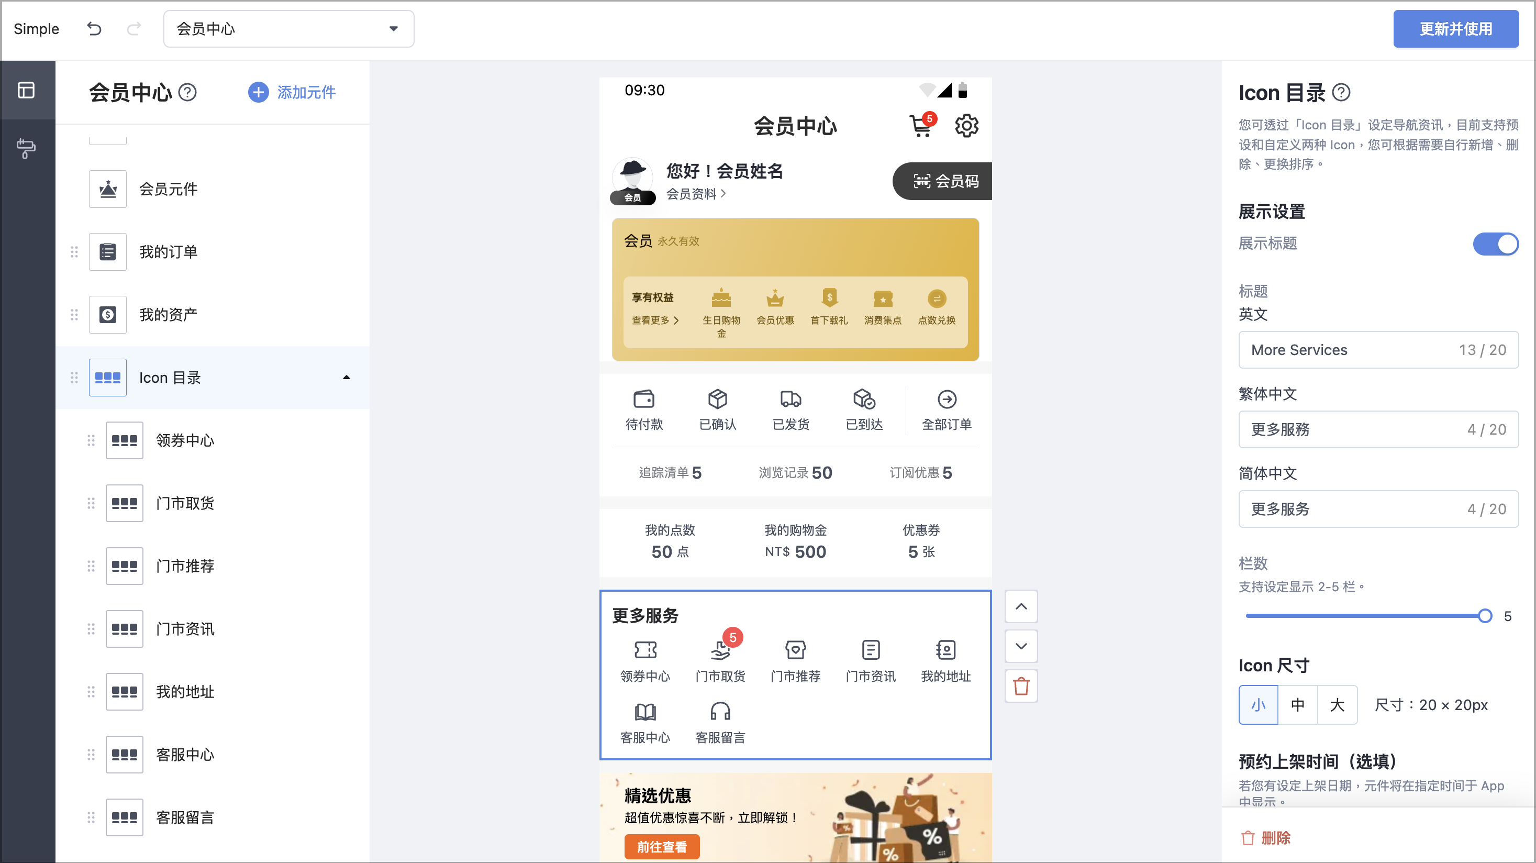The width and height of the screenshot is (1536, 863).
Task: Click the 我的地址 icon in preview
Action: (945, 649)
